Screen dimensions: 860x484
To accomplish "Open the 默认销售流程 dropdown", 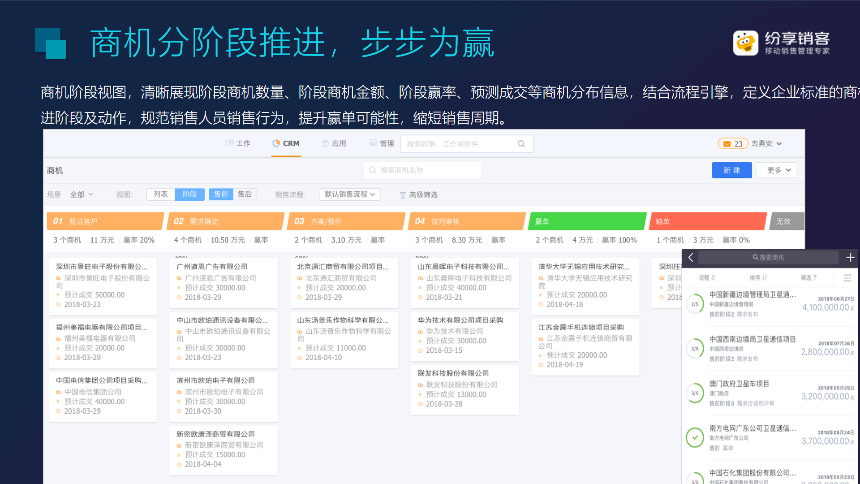I will [350, 194].
